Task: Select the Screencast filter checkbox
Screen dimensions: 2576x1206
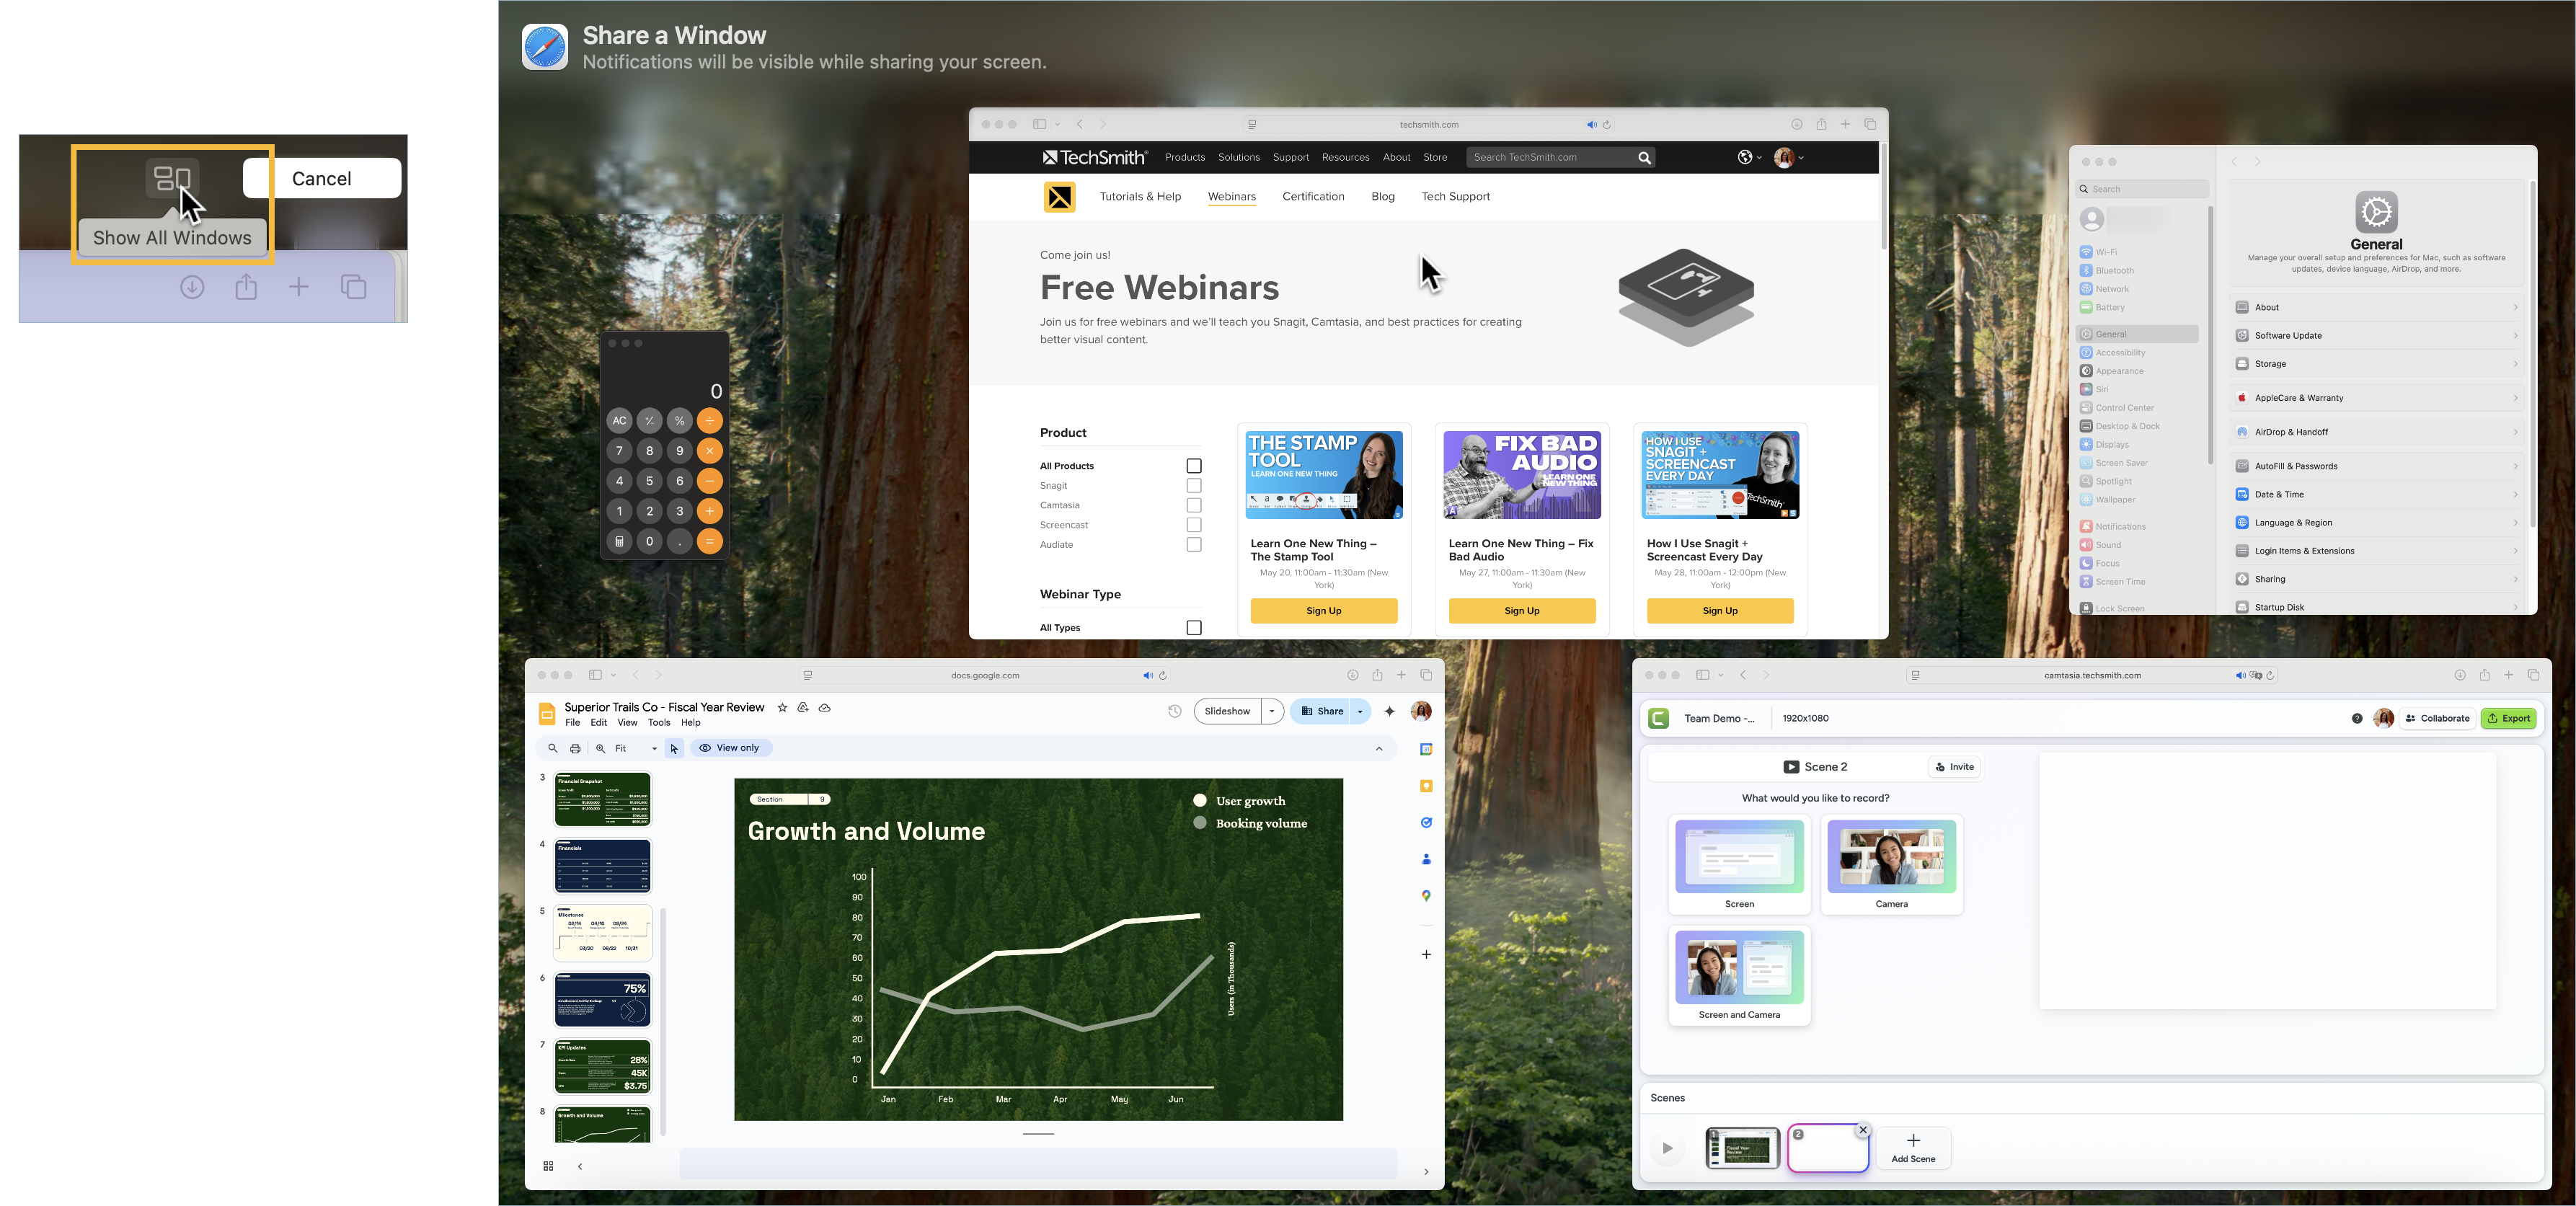Action: 1193,525
